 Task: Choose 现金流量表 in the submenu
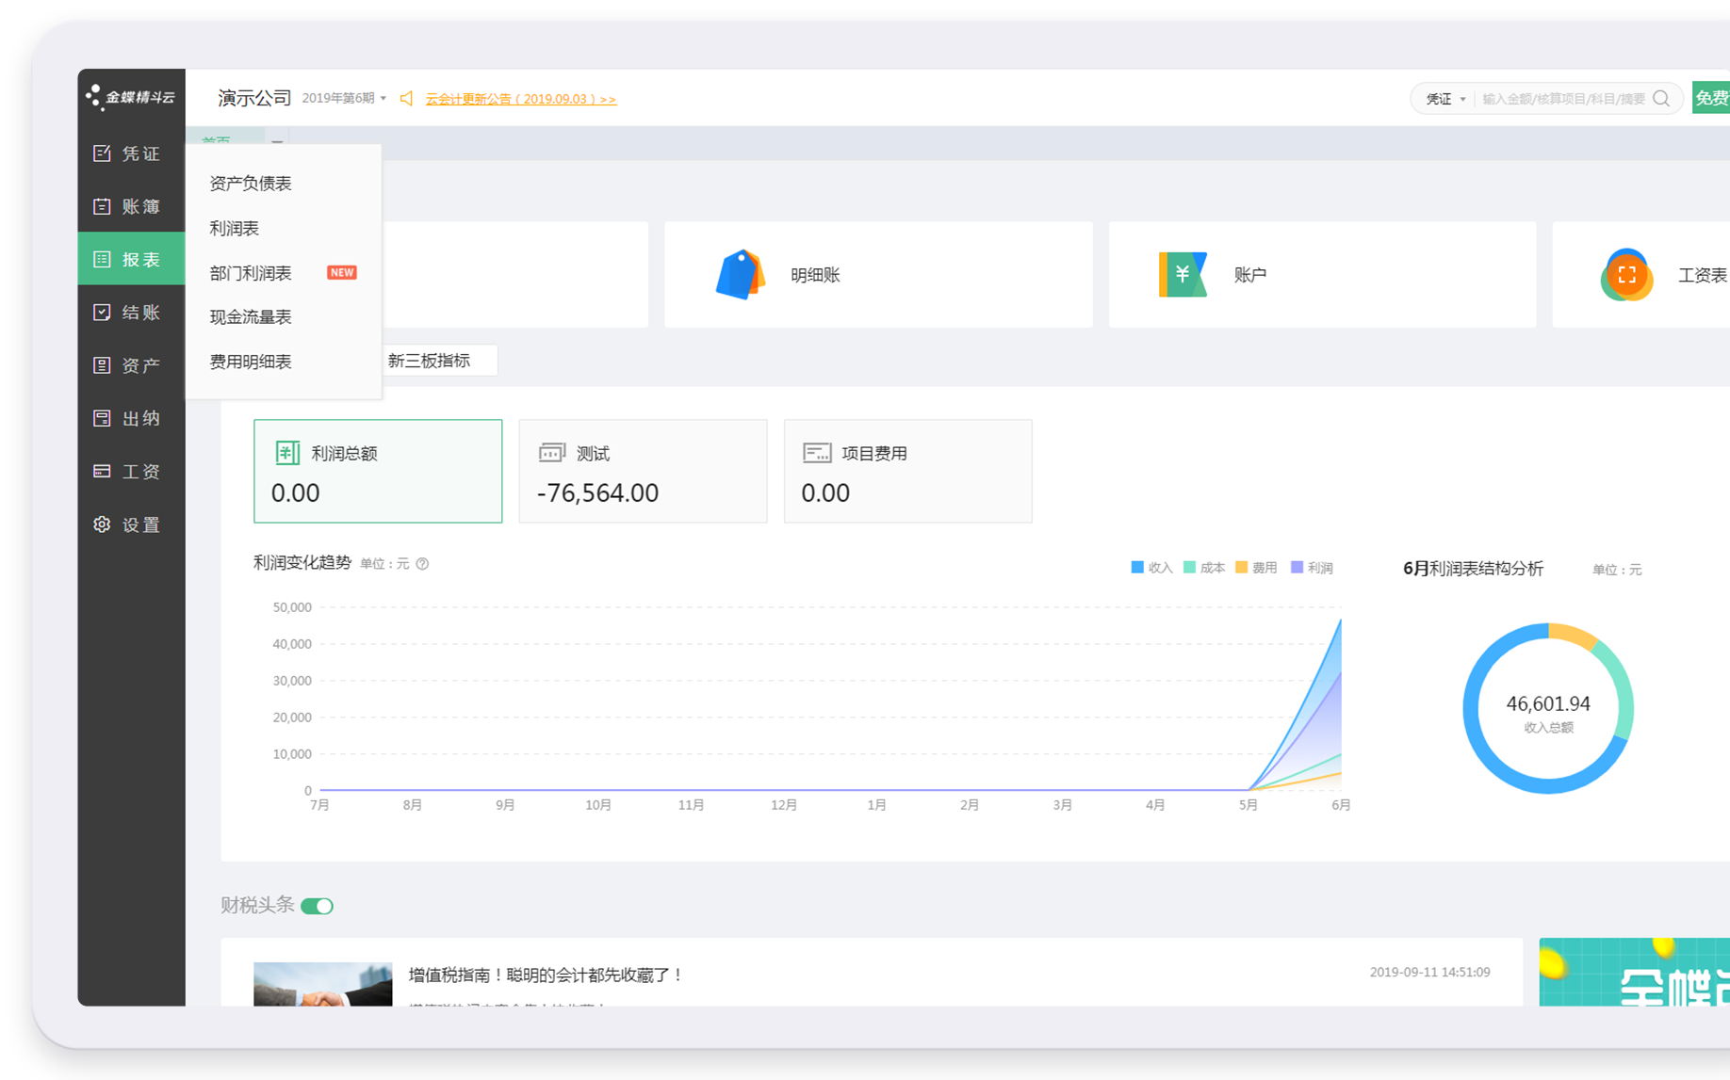pyautogui.click(x=251, y=317)
